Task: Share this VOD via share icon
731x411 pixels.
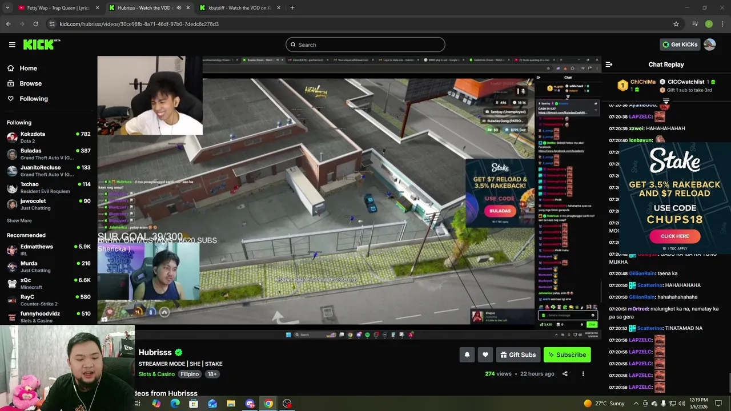Action: click(x=565, y=374)
